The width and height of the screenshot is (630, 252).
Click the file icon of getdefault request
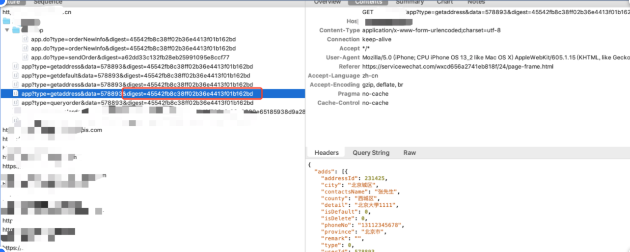pos(16,76)
